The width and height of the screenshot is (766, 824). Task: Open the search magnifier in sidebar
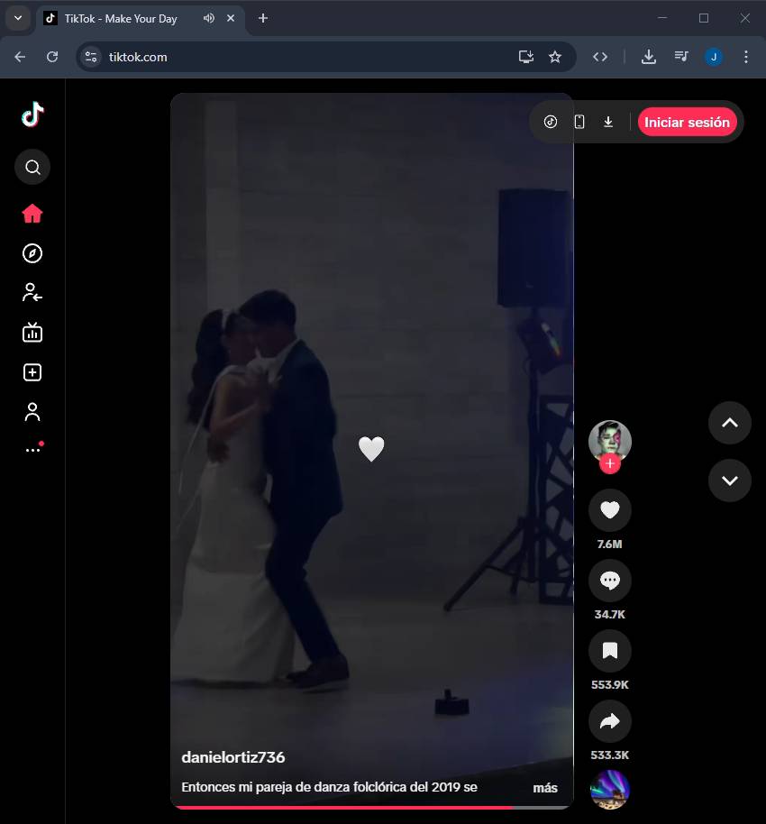pos(32,167)
